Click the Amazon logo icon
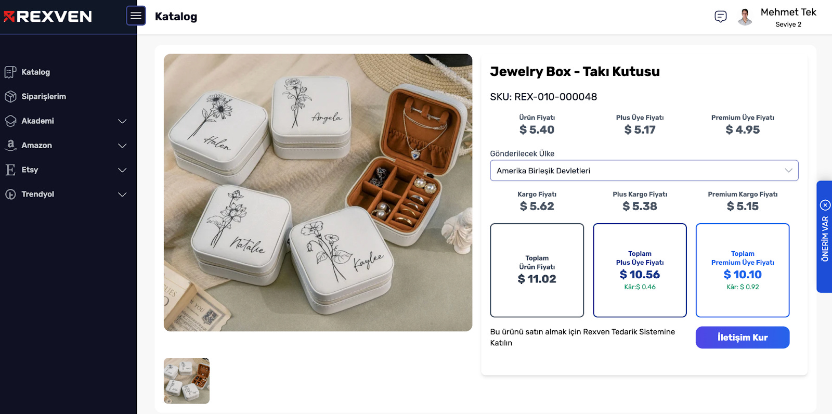Viewport: 832px width, 414px height. pos(10,145)
